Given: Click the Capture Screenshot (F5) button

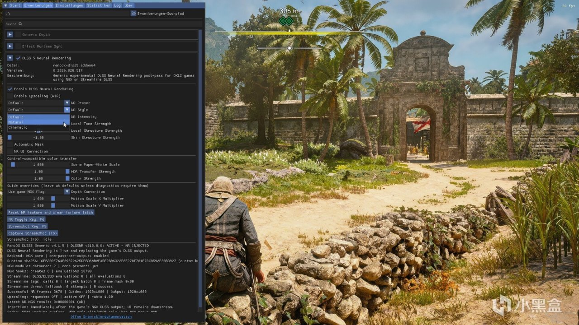Looking at the screenshot, I should pyautogui.click(x=33, y=233).
